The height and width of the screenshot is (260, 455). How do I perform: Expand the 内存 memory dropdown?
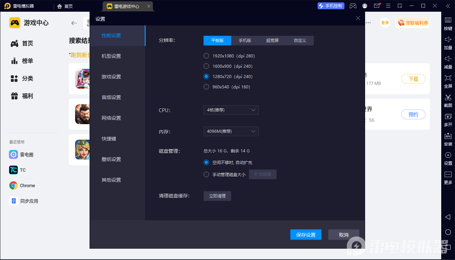tap(231, 131)
